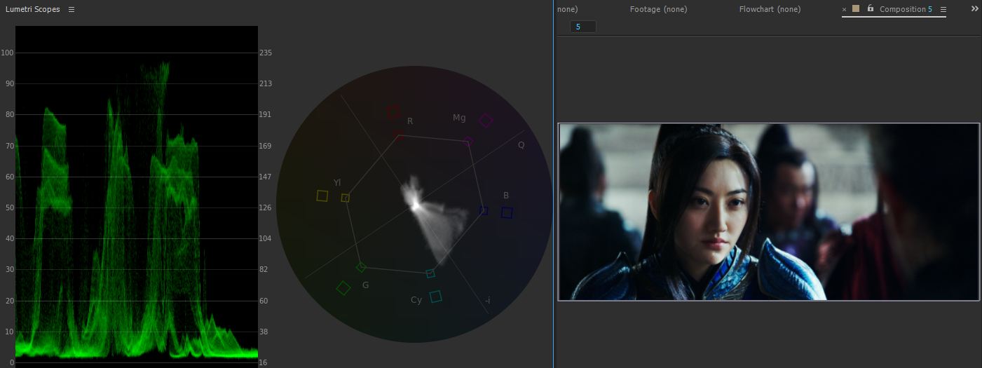This screenshot has width=982, height=368.
Task: Click the '-I' axis label on vectorscope
Action: 487,301
